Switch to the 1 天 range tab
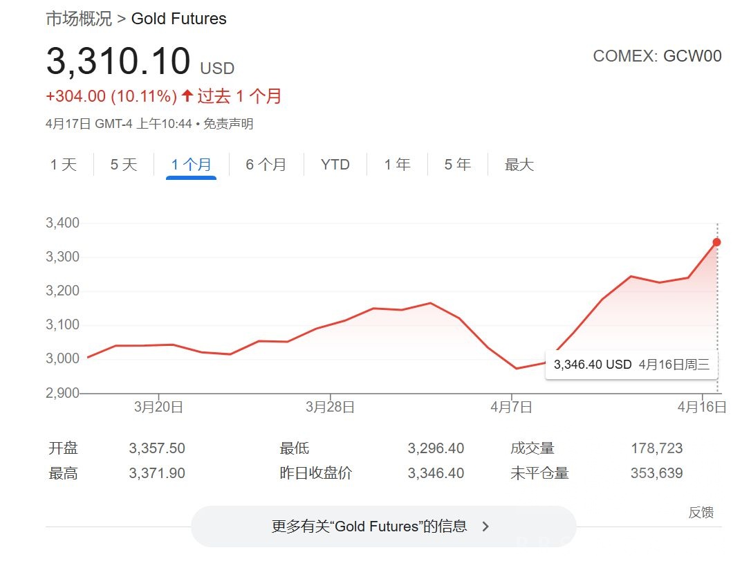The width and height of the screenshot is (751, 577). tap(64, 165)
